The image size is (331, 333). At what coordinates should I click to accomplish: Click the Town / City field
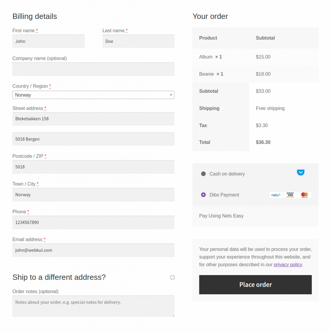click(93, 194)
